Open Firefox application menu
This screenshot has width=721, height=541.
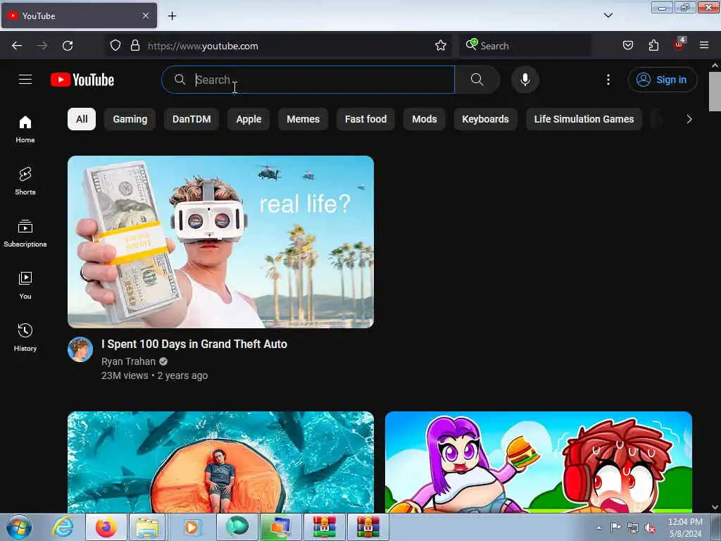(x=704, y=46)
